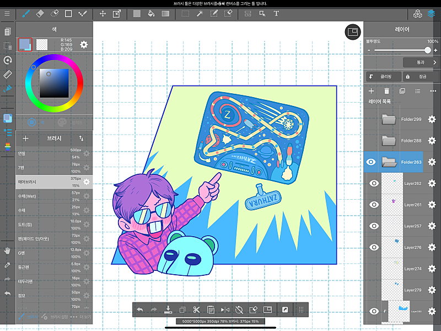Image resolution: width=441 pixels, height=331 pixels.
Task: Hide the Folder263 layer folder
Action: click(372, 162)
